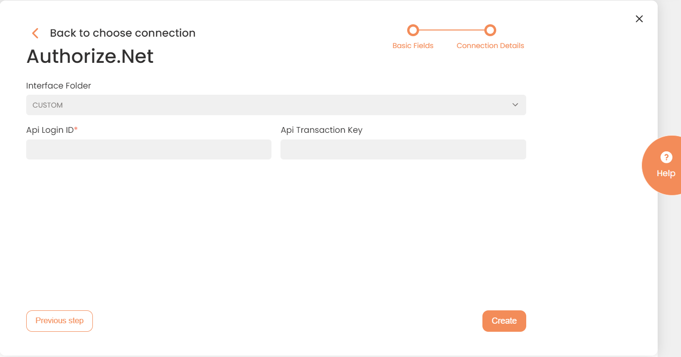Click the orange back chevron icon
The height and width of the screenshot is (357, 681).
[35, 33]
